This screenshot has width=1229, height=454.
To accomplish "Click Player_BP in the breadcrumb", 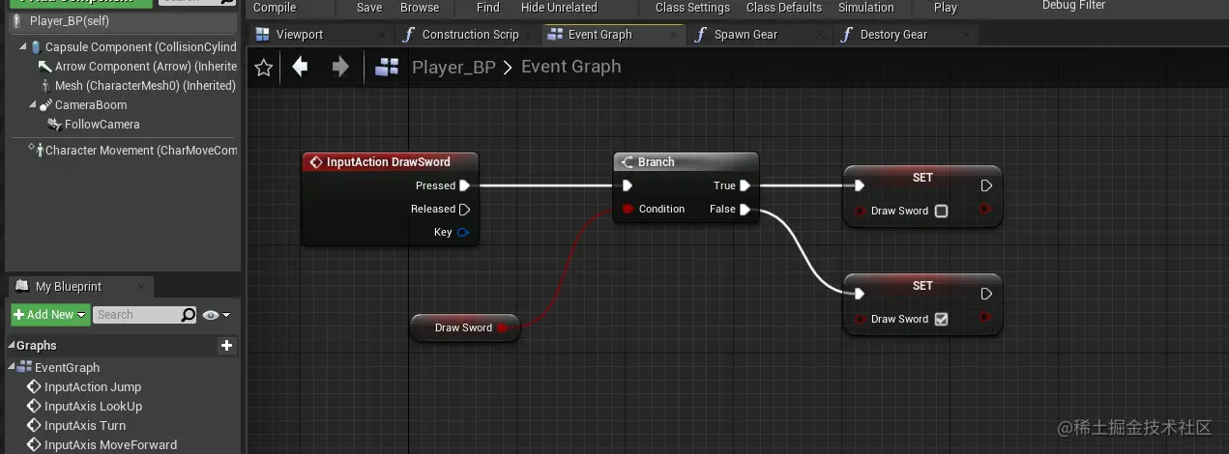I will coord(454,67).
